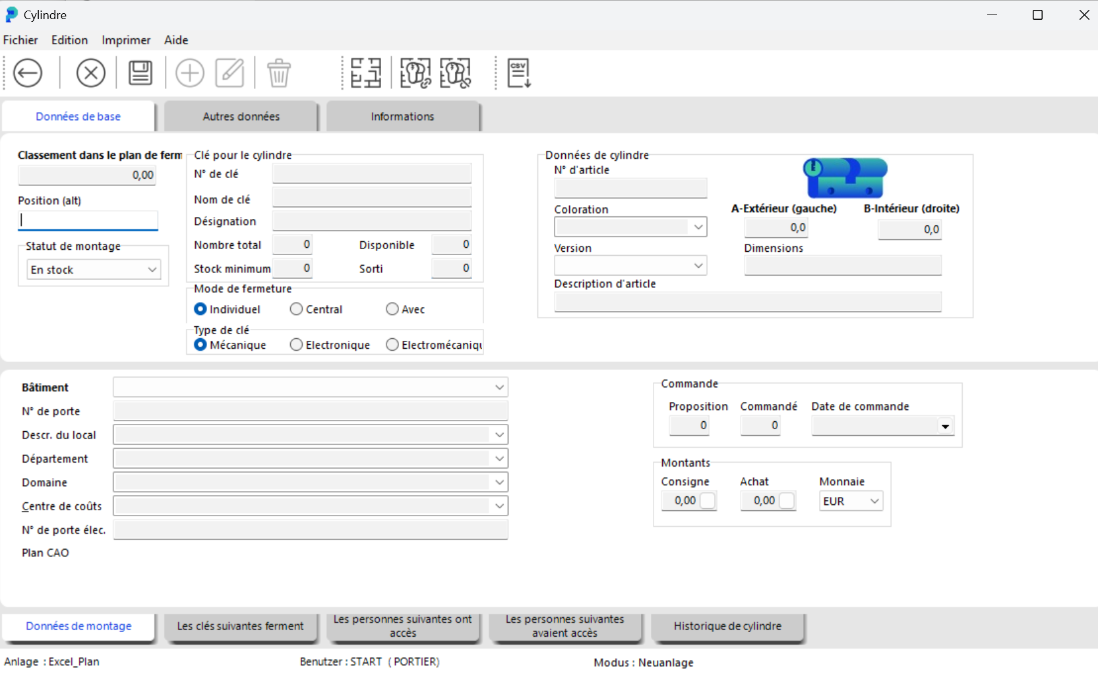Click the Position (alt) input field
1098x677 pixels.
coord(88,220)
